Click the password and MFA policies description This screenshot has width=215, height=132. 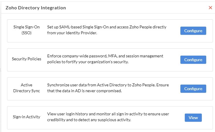[x=105, y=59]
